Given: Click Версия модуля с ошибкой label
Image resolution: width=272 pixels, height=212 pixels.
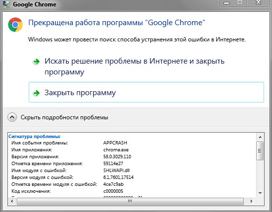Looking at the screenshot, I should click(43, 177).
